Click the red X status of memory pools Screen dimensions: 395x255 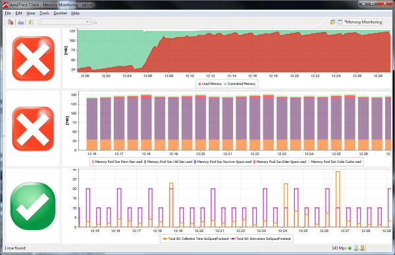coord(33,129)
